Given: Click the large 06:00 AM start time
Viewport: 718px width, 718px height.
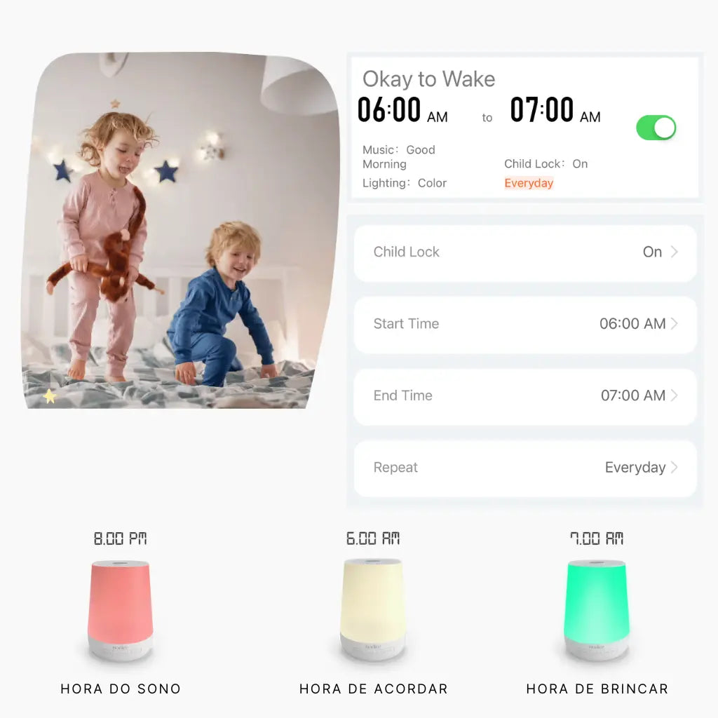Looking at the screenshot, I should [402, 110].
